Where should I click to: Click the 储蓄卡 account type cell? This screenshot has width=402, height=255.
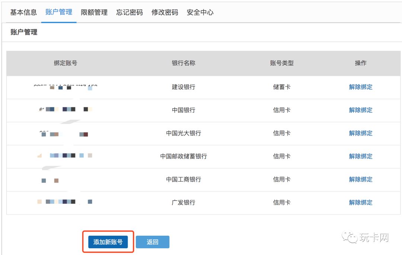click(x=282, y=87)
